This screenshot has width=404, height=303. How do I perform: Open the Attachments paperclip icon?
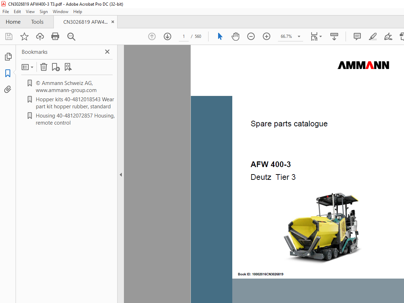pos(8,90)
